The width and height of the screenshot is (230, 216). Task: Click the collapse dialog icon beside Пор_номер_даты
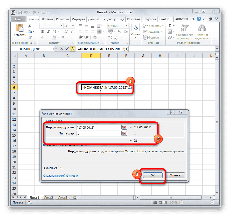pos(124,127)
